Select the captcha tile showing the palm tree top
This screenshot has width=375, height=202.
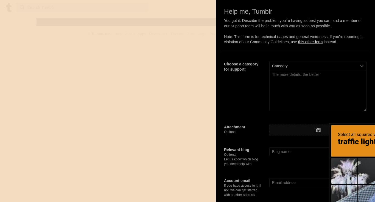(344, 171)
